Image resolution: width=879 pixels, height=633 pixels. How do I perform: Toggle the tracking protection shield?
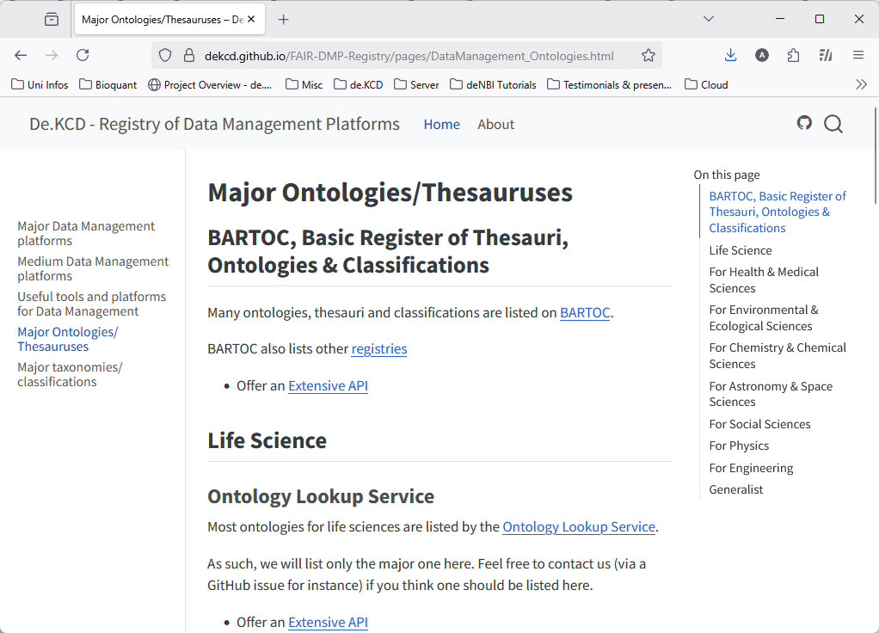pyautogui.click(x=164, y=54)
